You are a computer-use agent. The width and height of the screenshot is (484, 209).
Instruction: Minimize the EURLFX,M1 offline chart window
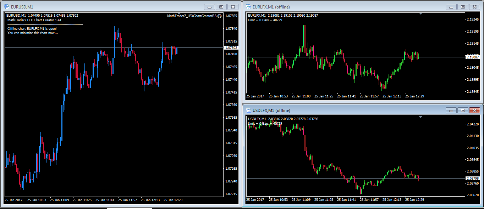pos(451,7)
